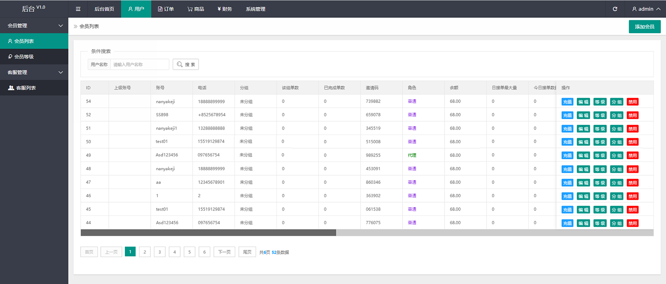Screen dimensions: 666x284
Task: Open 会员列表 in the sidebar
Action: point(34,41)
